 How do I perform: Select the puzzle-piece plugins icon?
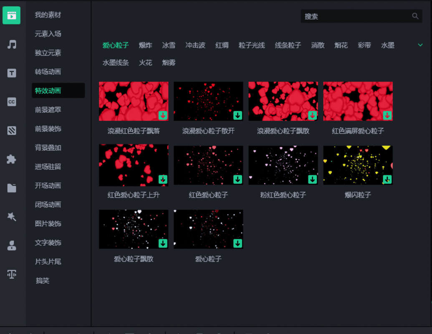click(x=11, y=159)
